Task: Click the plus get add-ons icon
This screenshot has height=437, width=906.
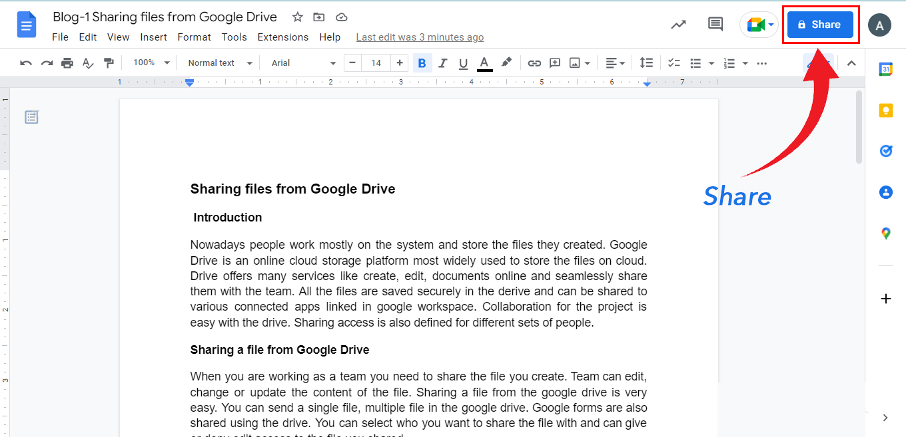Action: click(x=885, y=299)
